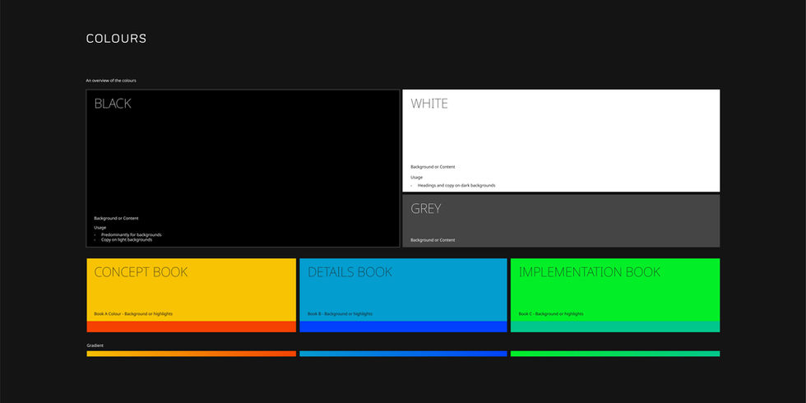Pick the blue DETAILS BOOK swatch
The height and width of the screenshot is (403, 806).
(403, 290)
